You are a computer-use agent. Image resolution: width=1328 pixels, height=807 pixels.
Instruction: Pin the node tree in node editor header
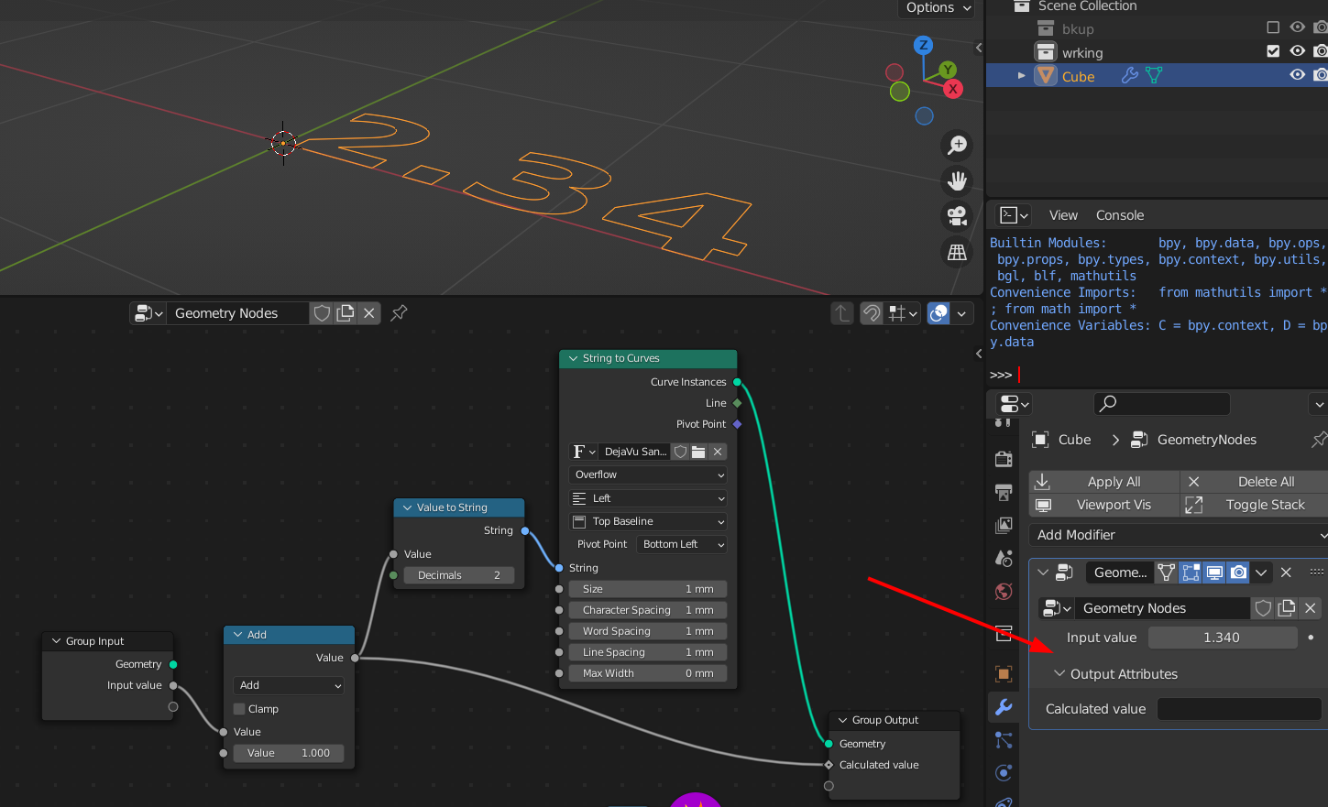pos(399,313)
